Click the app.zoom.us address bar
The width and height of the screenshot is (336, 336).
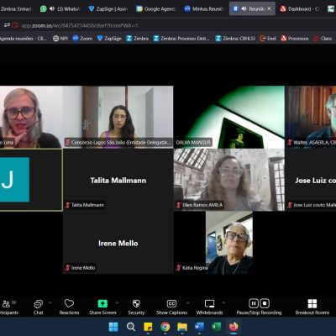point(80,25)
